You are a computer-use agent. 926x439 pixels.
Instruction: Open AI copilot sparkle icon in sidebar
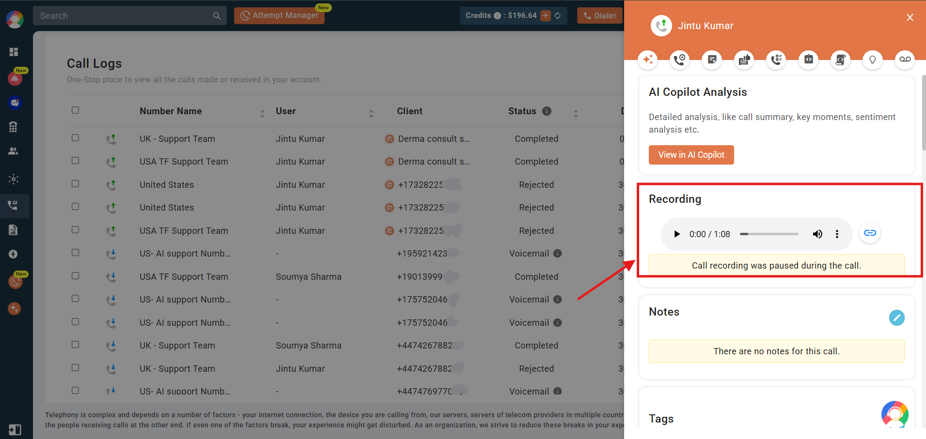(x=15, y=308)
